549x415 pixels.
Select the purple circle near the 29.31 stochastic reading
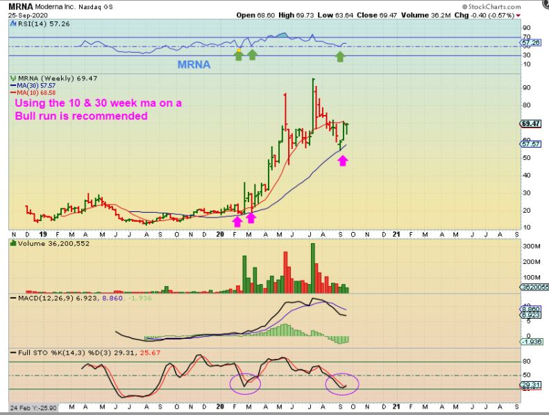341,384
